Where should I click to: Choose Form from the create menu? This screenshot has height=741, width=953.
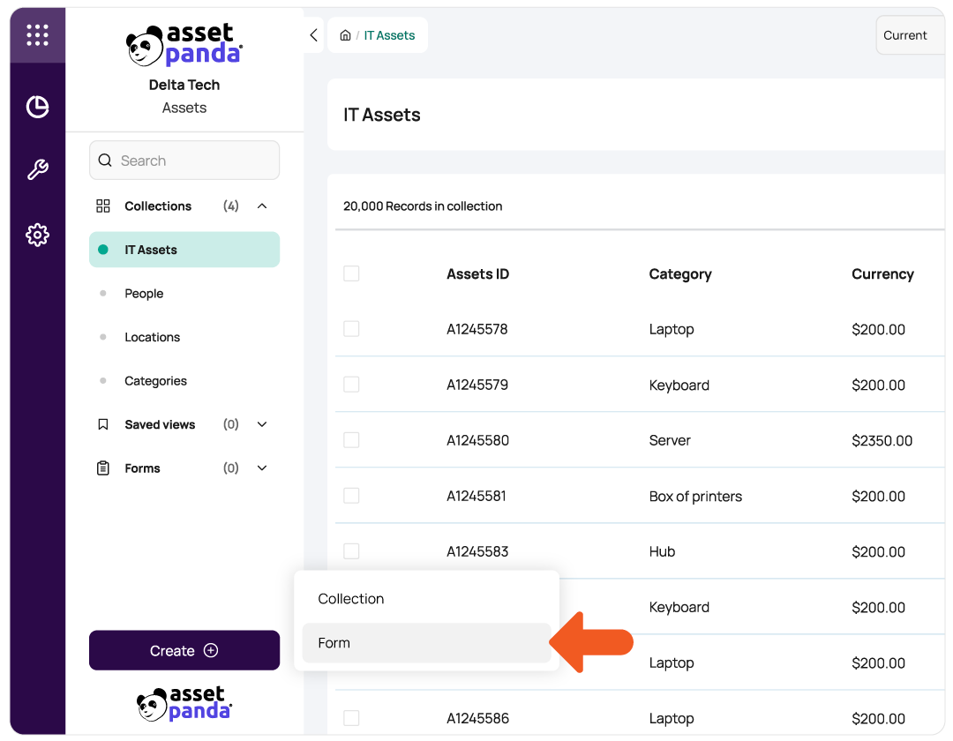pos(426,642)
